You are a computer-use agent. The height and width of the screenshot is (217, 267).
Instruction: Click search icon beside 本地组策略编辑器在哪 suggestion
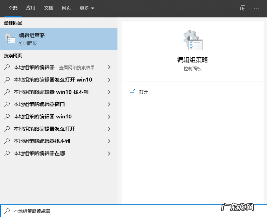7,153
